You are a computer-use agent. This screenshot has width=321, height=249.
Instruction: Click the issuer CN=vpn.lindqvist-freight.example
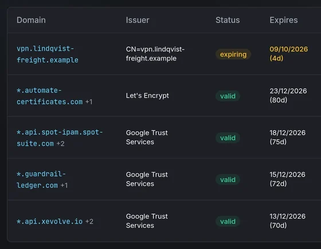pos(155,54)
